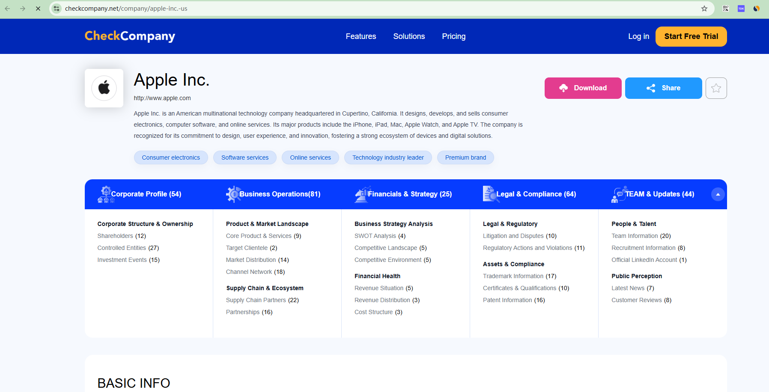This screenshot has height=392, width=769.
Task: Select the Consumer electronics tag
Action: [x=170, y=157]
